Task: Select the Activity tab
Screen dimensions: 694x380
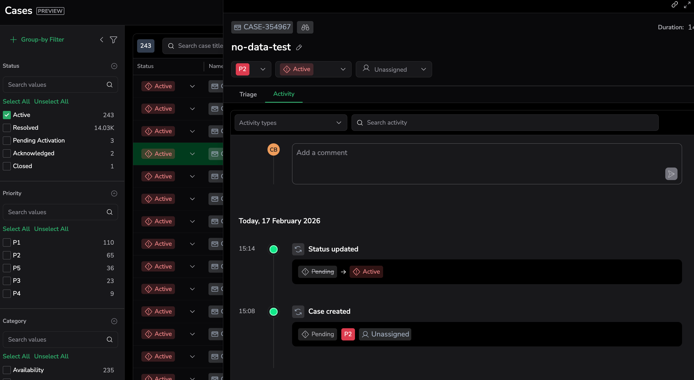Action: tap(284, 94)
